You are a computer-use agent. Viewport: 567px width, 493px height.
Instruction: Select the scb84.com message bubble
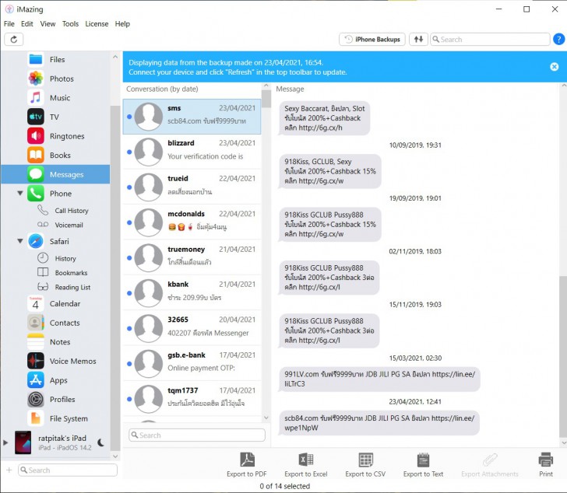[x=379, y=423]
